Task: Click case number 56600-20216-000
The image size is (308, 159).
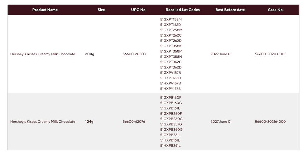Action: click(x=270, y=121)
